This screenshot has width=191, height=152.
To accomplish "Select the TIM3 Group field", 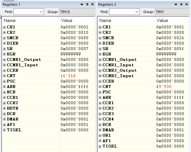I will tap(172, 12).
